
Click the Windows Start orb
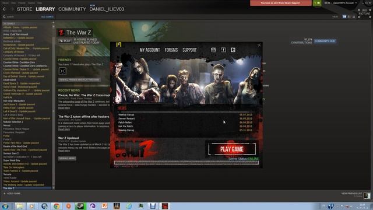[x=5, y=206]
